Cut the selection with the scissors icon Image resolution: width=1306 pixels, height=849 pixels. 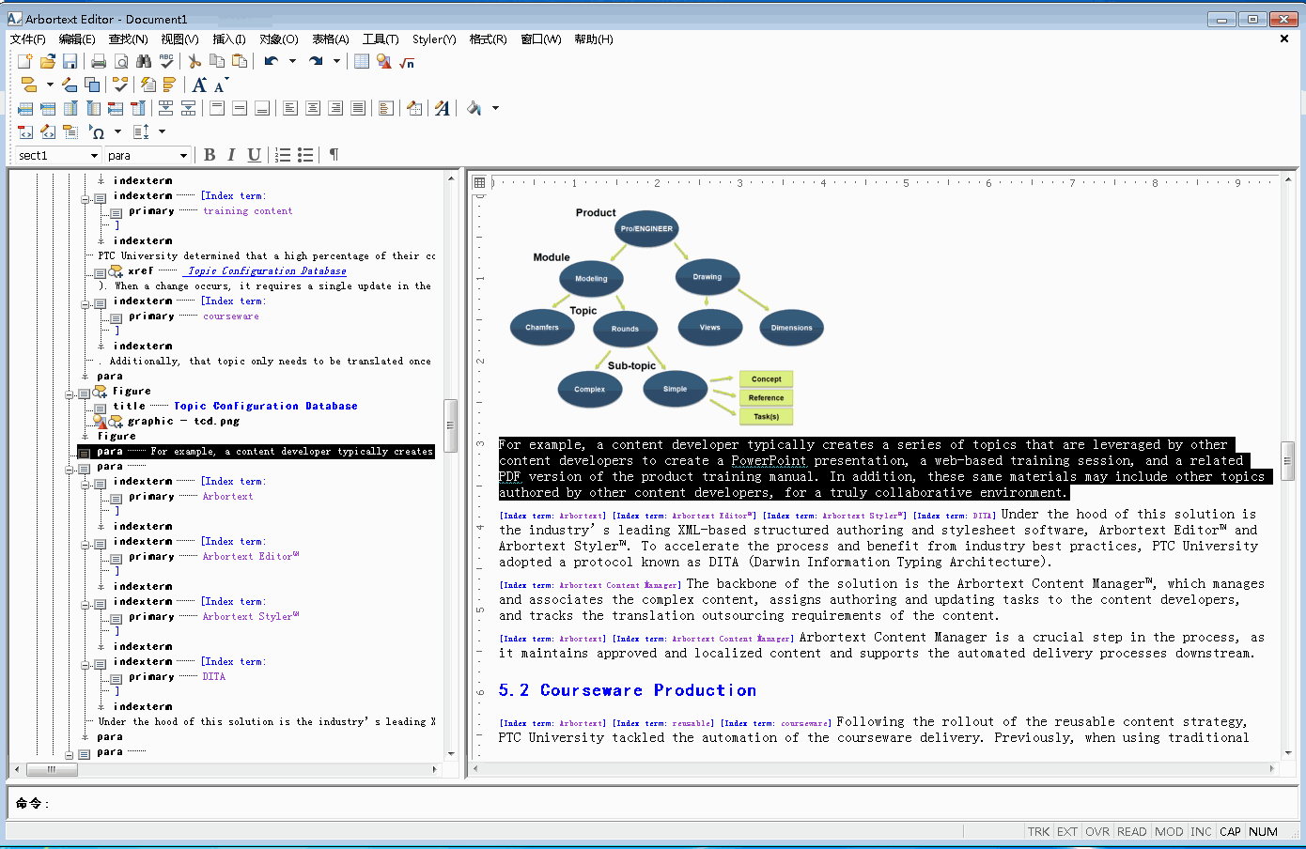pyautogui.click(x=194, y=61)
